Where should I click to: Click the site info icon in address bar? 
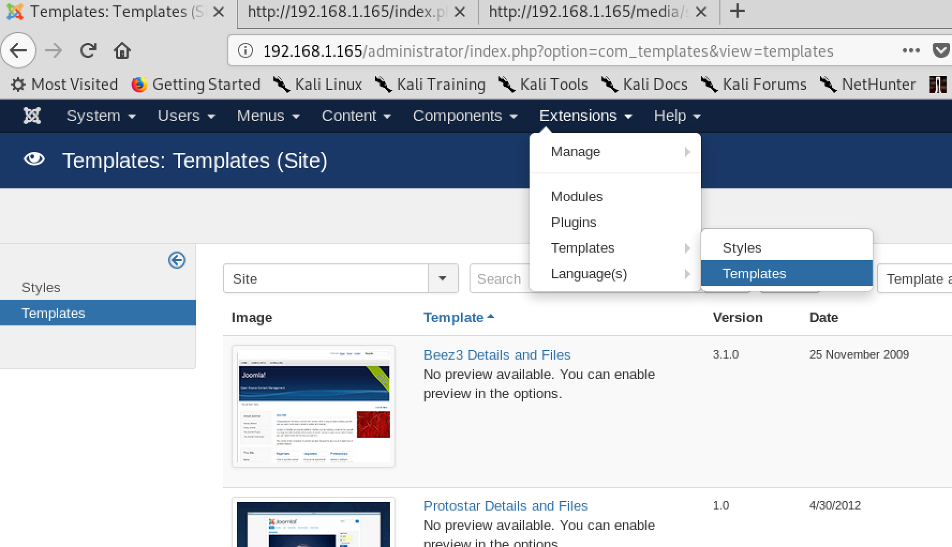tap(245, 51)
